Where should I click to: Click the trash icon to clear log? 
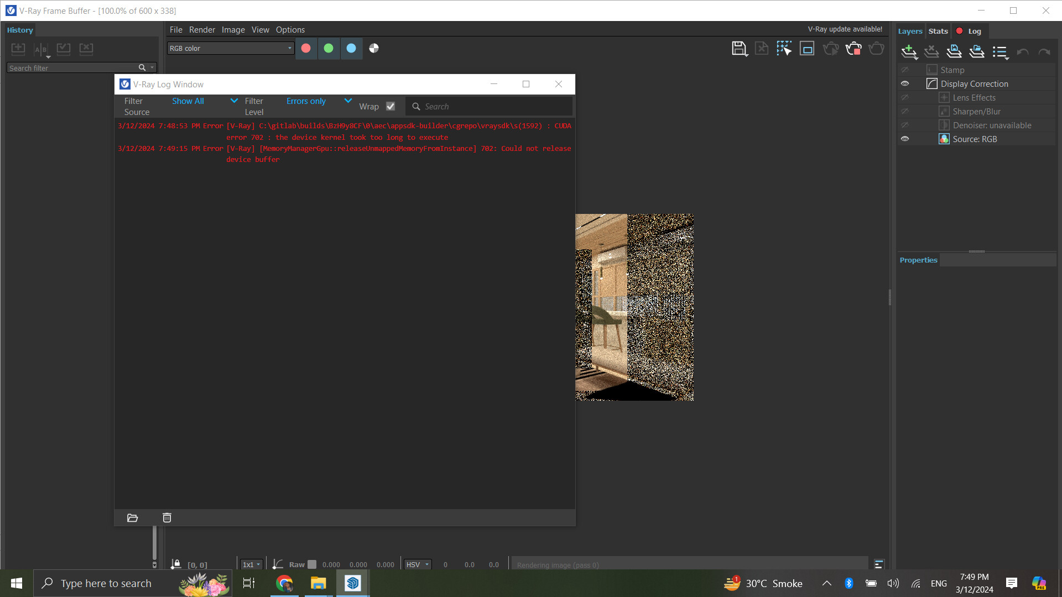(167, 518)
